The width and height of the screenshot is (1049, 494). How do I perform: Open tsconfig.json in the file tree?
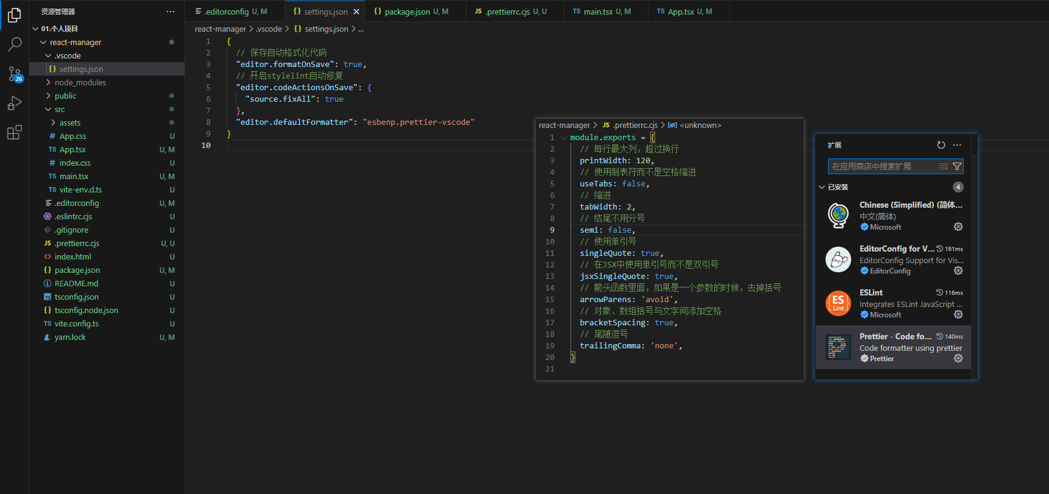tap(107, 297)
